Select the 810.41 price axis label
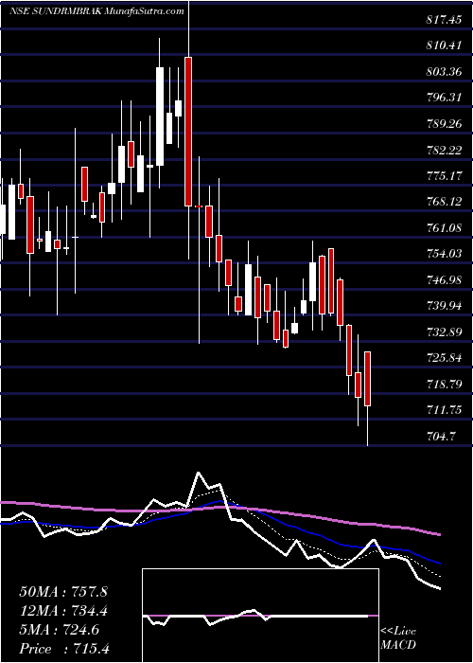The height and width of the screenshot is (663, 473). pos(444,45)
